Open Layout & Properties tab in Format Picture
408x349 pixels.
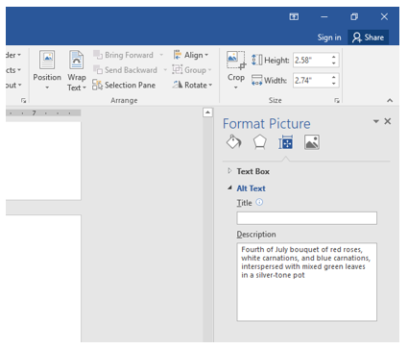point(285,142)
